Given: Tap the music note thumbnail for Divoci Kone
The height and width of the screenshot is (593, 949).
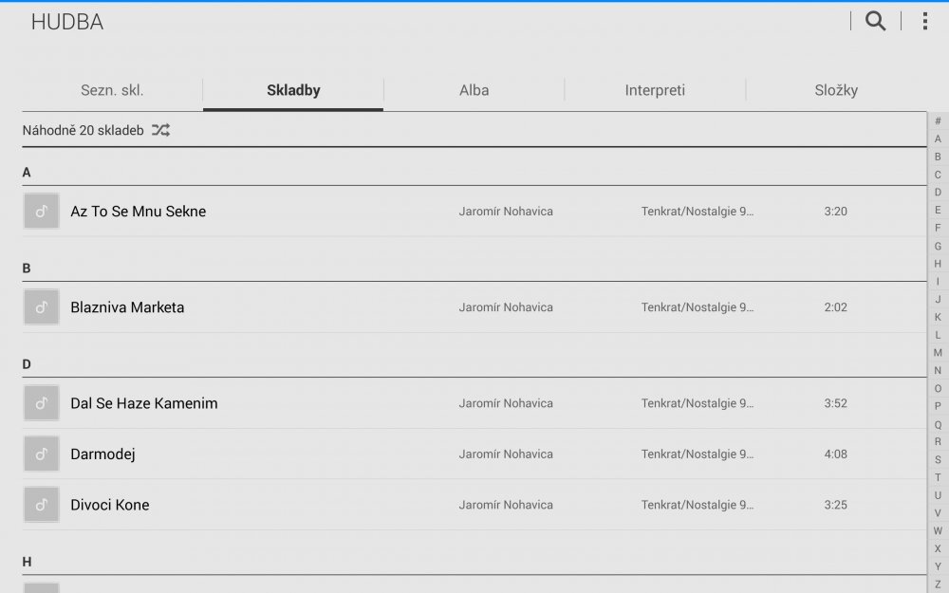Looking at the screenshot, I should 42,505.
